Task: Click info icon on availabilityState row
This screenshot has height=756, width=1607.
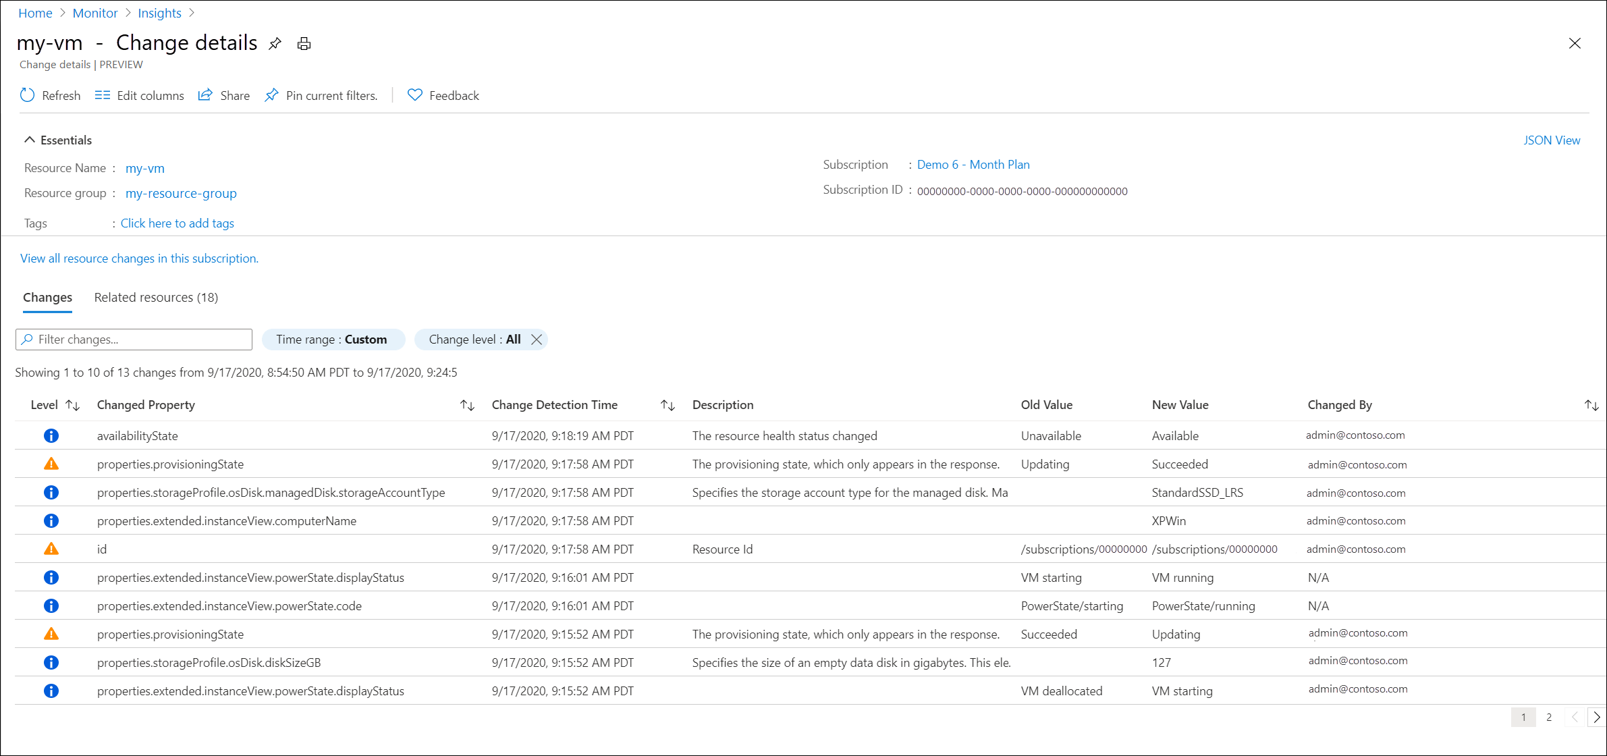Action: (x=51, y=435)
